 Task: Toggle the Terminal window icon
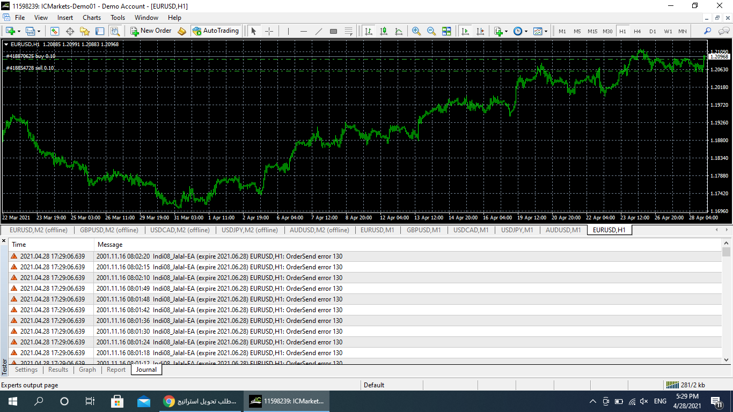100,31
